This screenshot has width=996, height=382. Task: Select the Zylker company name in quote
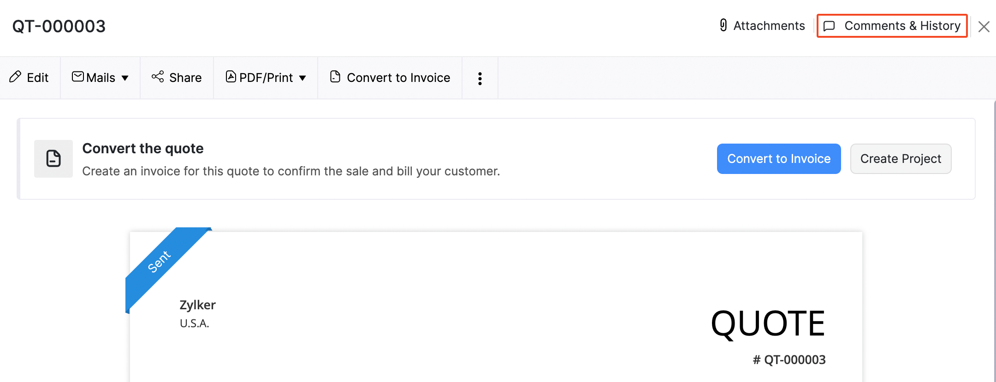click(197, 305)
